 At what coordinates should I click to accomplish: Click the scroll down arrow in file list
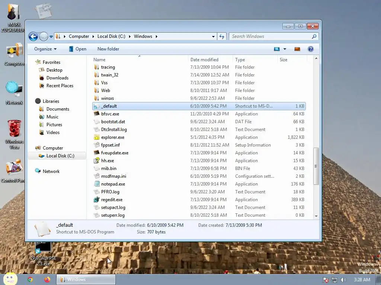(316, 216)
